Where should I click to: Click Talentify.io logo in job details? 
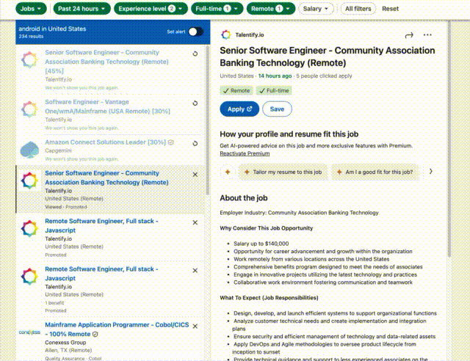click(226, 34)
